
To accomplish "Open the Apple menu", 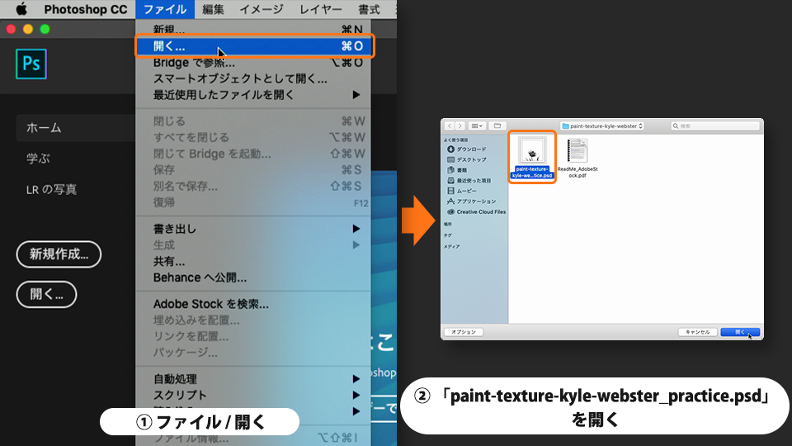I will pos(21,9).
